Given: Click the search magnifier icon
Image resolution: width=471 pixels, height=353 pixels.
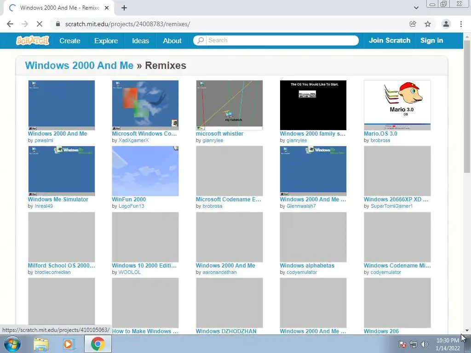Looking at the screenshot, I should point(201,40).
